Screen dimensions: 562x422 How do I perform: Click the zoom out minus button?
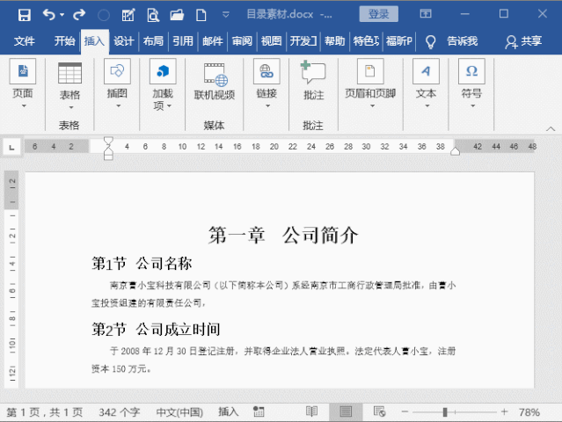[x=405, y=412]
